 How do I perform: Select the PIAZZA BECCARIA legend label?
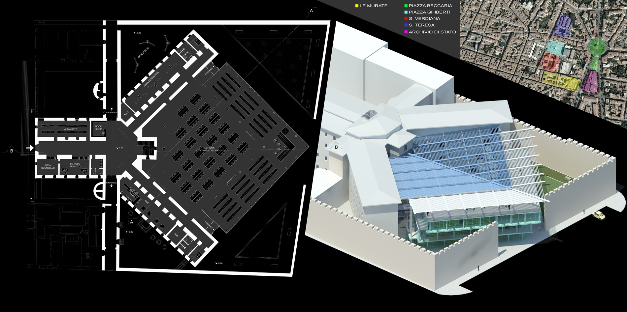430,6
